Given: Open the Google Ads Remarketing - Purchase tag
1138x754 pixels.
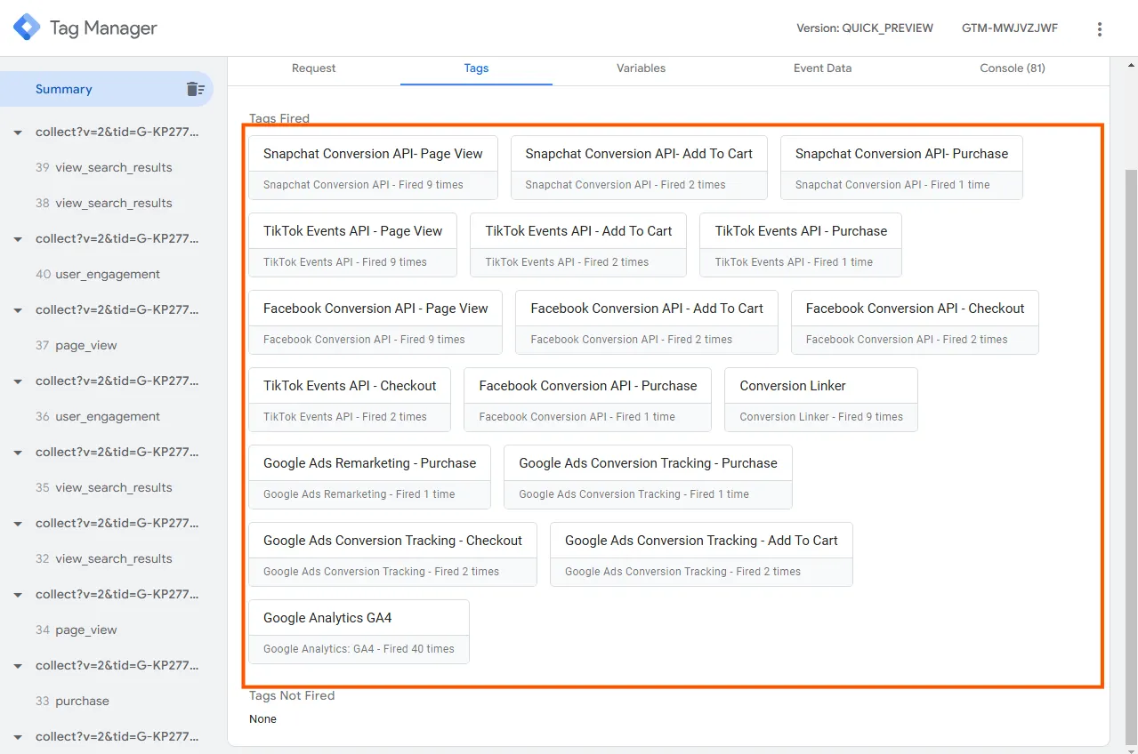Looking at the screenshot, I should pyautogui.click(x=369, y=477).
